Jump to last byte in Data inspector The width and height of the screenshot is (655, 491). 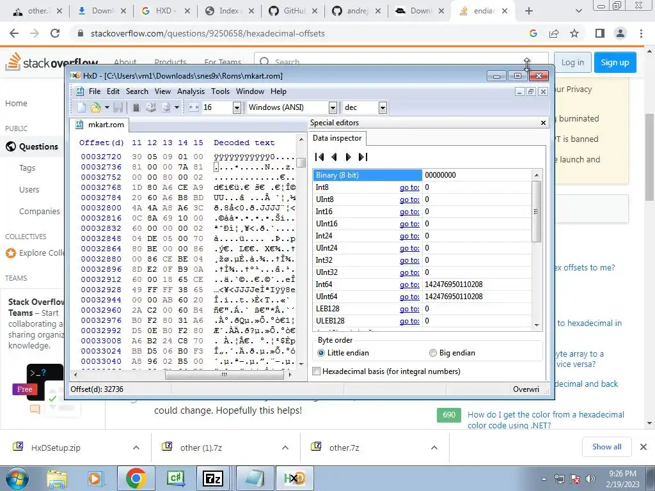[x=363, y=157]
